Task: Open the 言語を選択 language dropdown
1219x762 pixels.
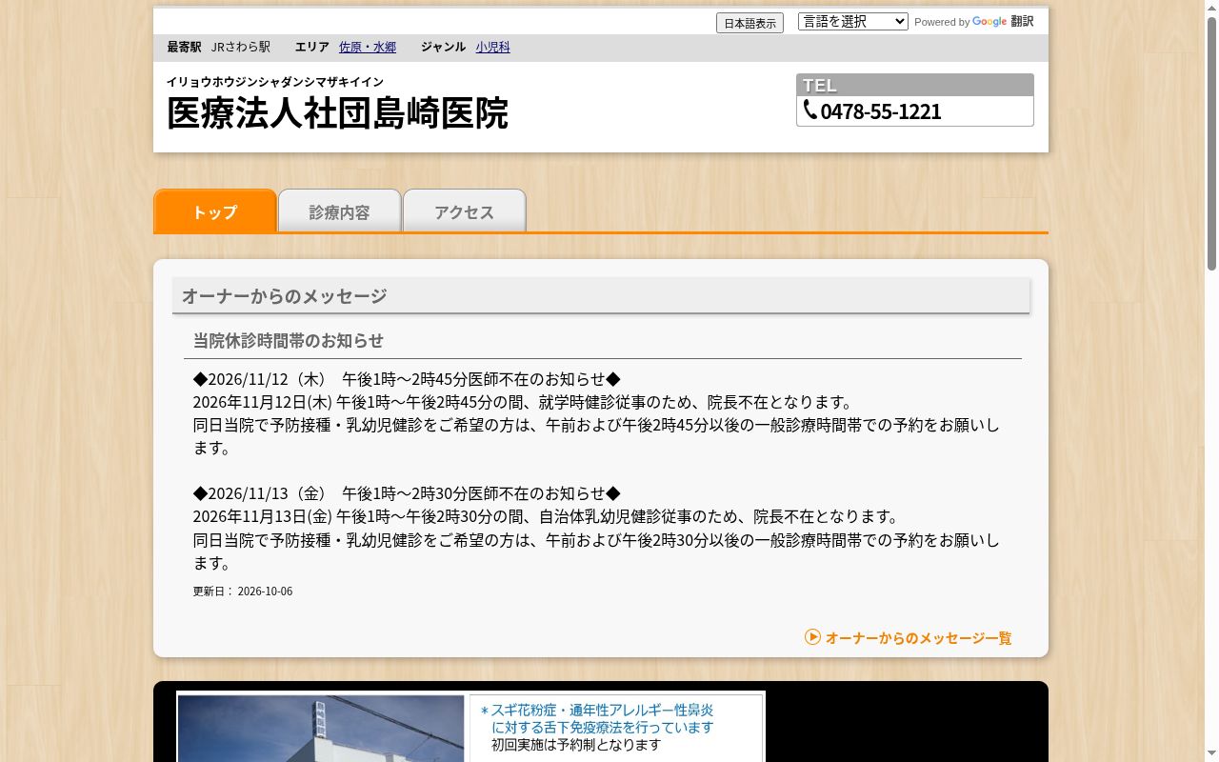Action: [853, 21]
